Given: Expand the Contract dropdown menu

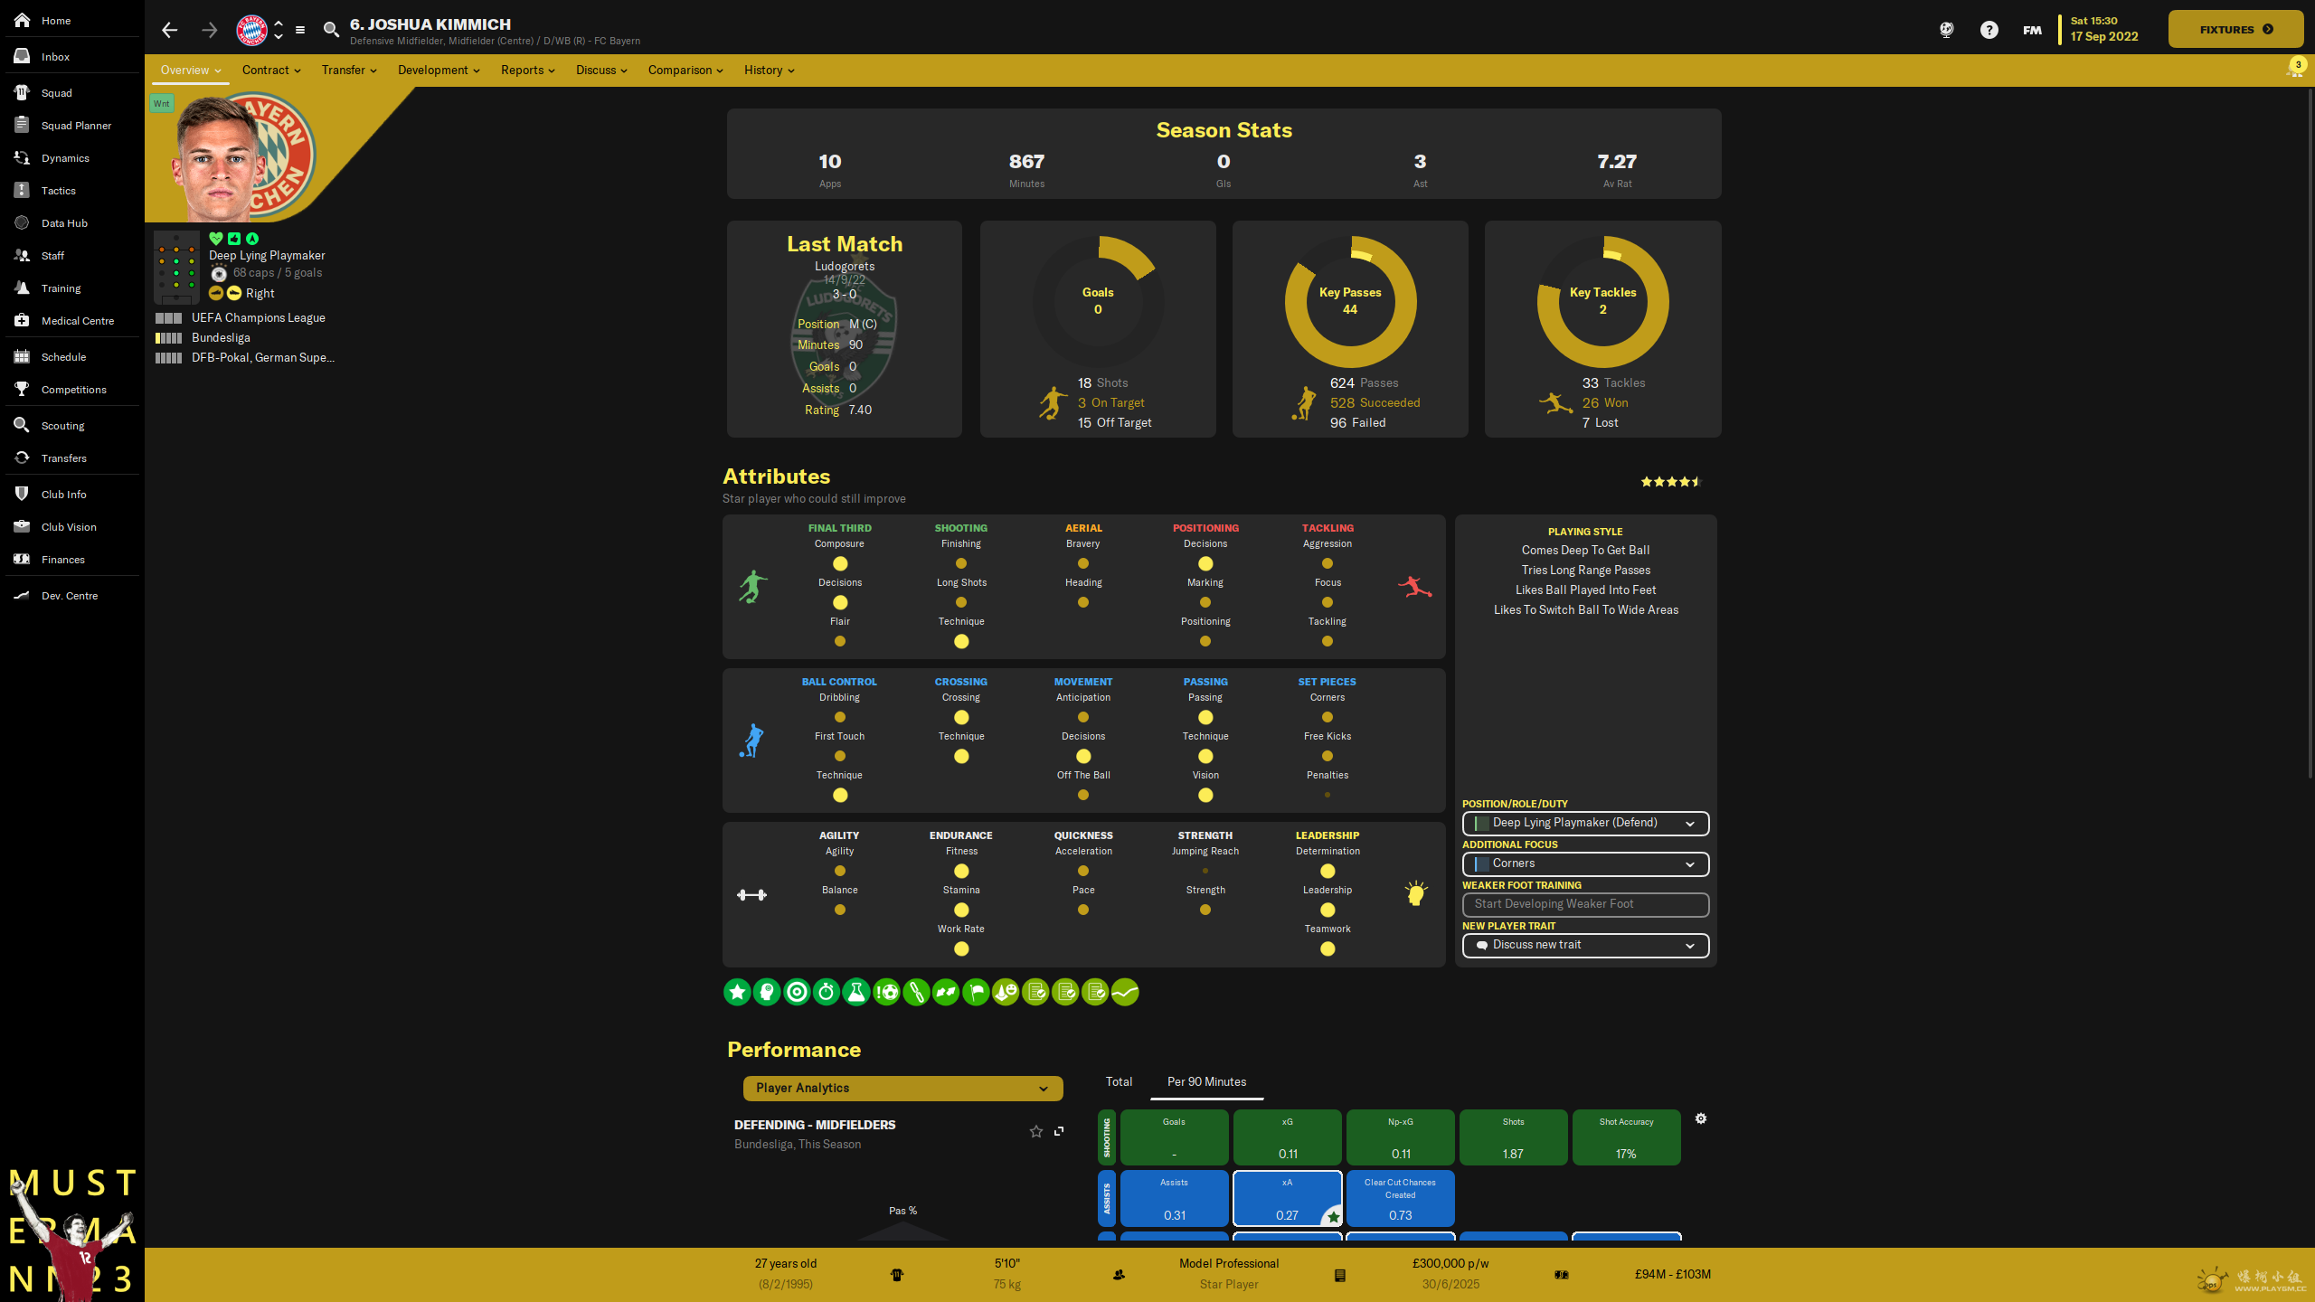Looking at the screenshot, I should 271,70.
